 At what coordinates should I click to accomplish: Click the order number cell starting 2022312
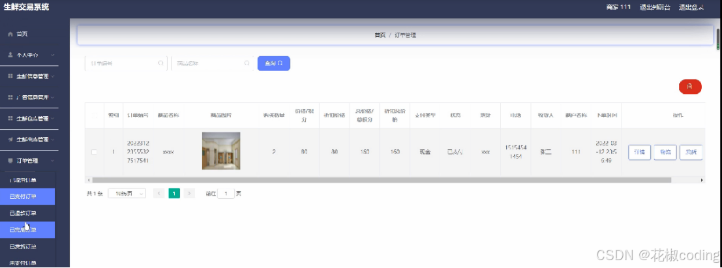click(x=138, y=152)
